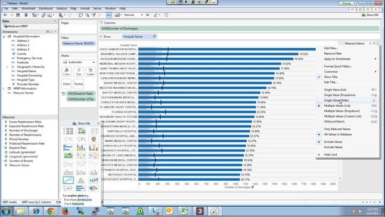Select the box-and-whisker plot in Show Me
The width and height of the screenshot is (385, 217).
pyautogui.click(x=94, y=180)
